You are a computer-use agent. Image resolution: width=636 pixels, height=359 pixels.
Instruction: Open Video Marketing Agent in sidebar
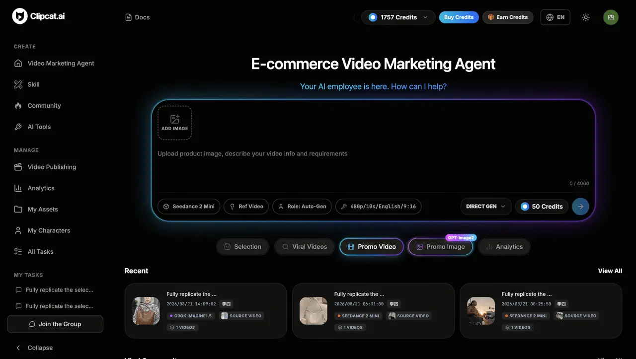pos(54,63)
